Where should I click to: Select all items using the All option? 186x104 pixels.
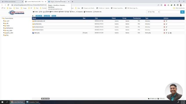point(51,12)
